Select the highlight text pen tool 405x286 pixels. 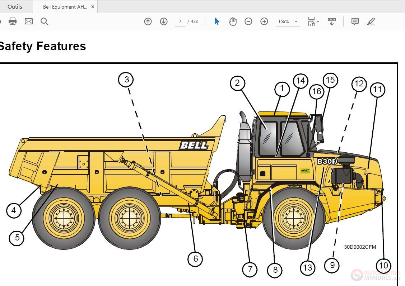[371, 22]
